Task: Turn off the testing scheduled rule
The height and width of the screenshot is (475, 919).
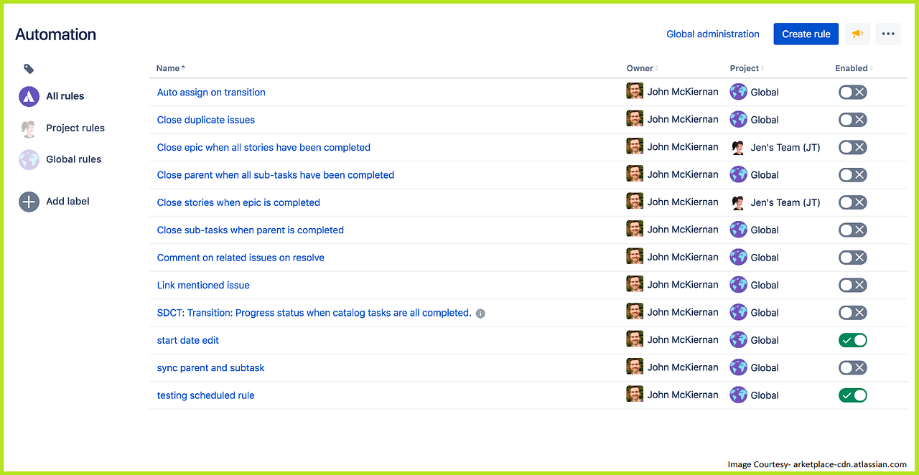Action: coord(852,395)
